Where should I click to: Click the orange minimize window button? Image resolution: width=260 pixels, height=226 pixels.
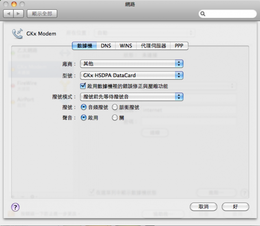[14, 4]
